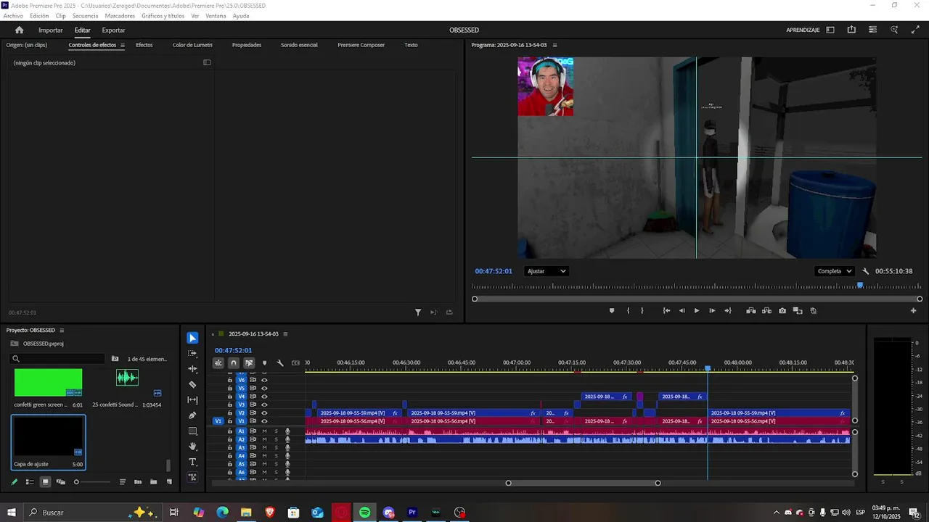
Task: Select the Type tool
Action: click(x=192, y=462)
